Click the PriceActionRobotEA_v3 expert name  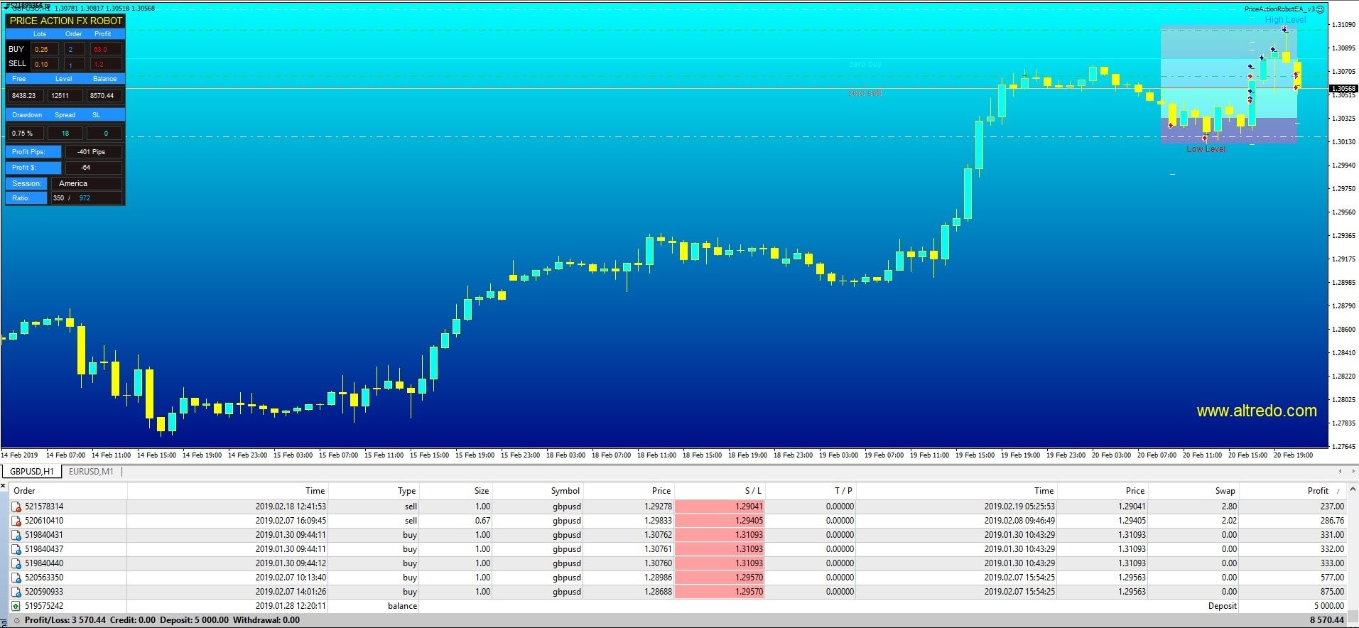(x=1279, y=9)
